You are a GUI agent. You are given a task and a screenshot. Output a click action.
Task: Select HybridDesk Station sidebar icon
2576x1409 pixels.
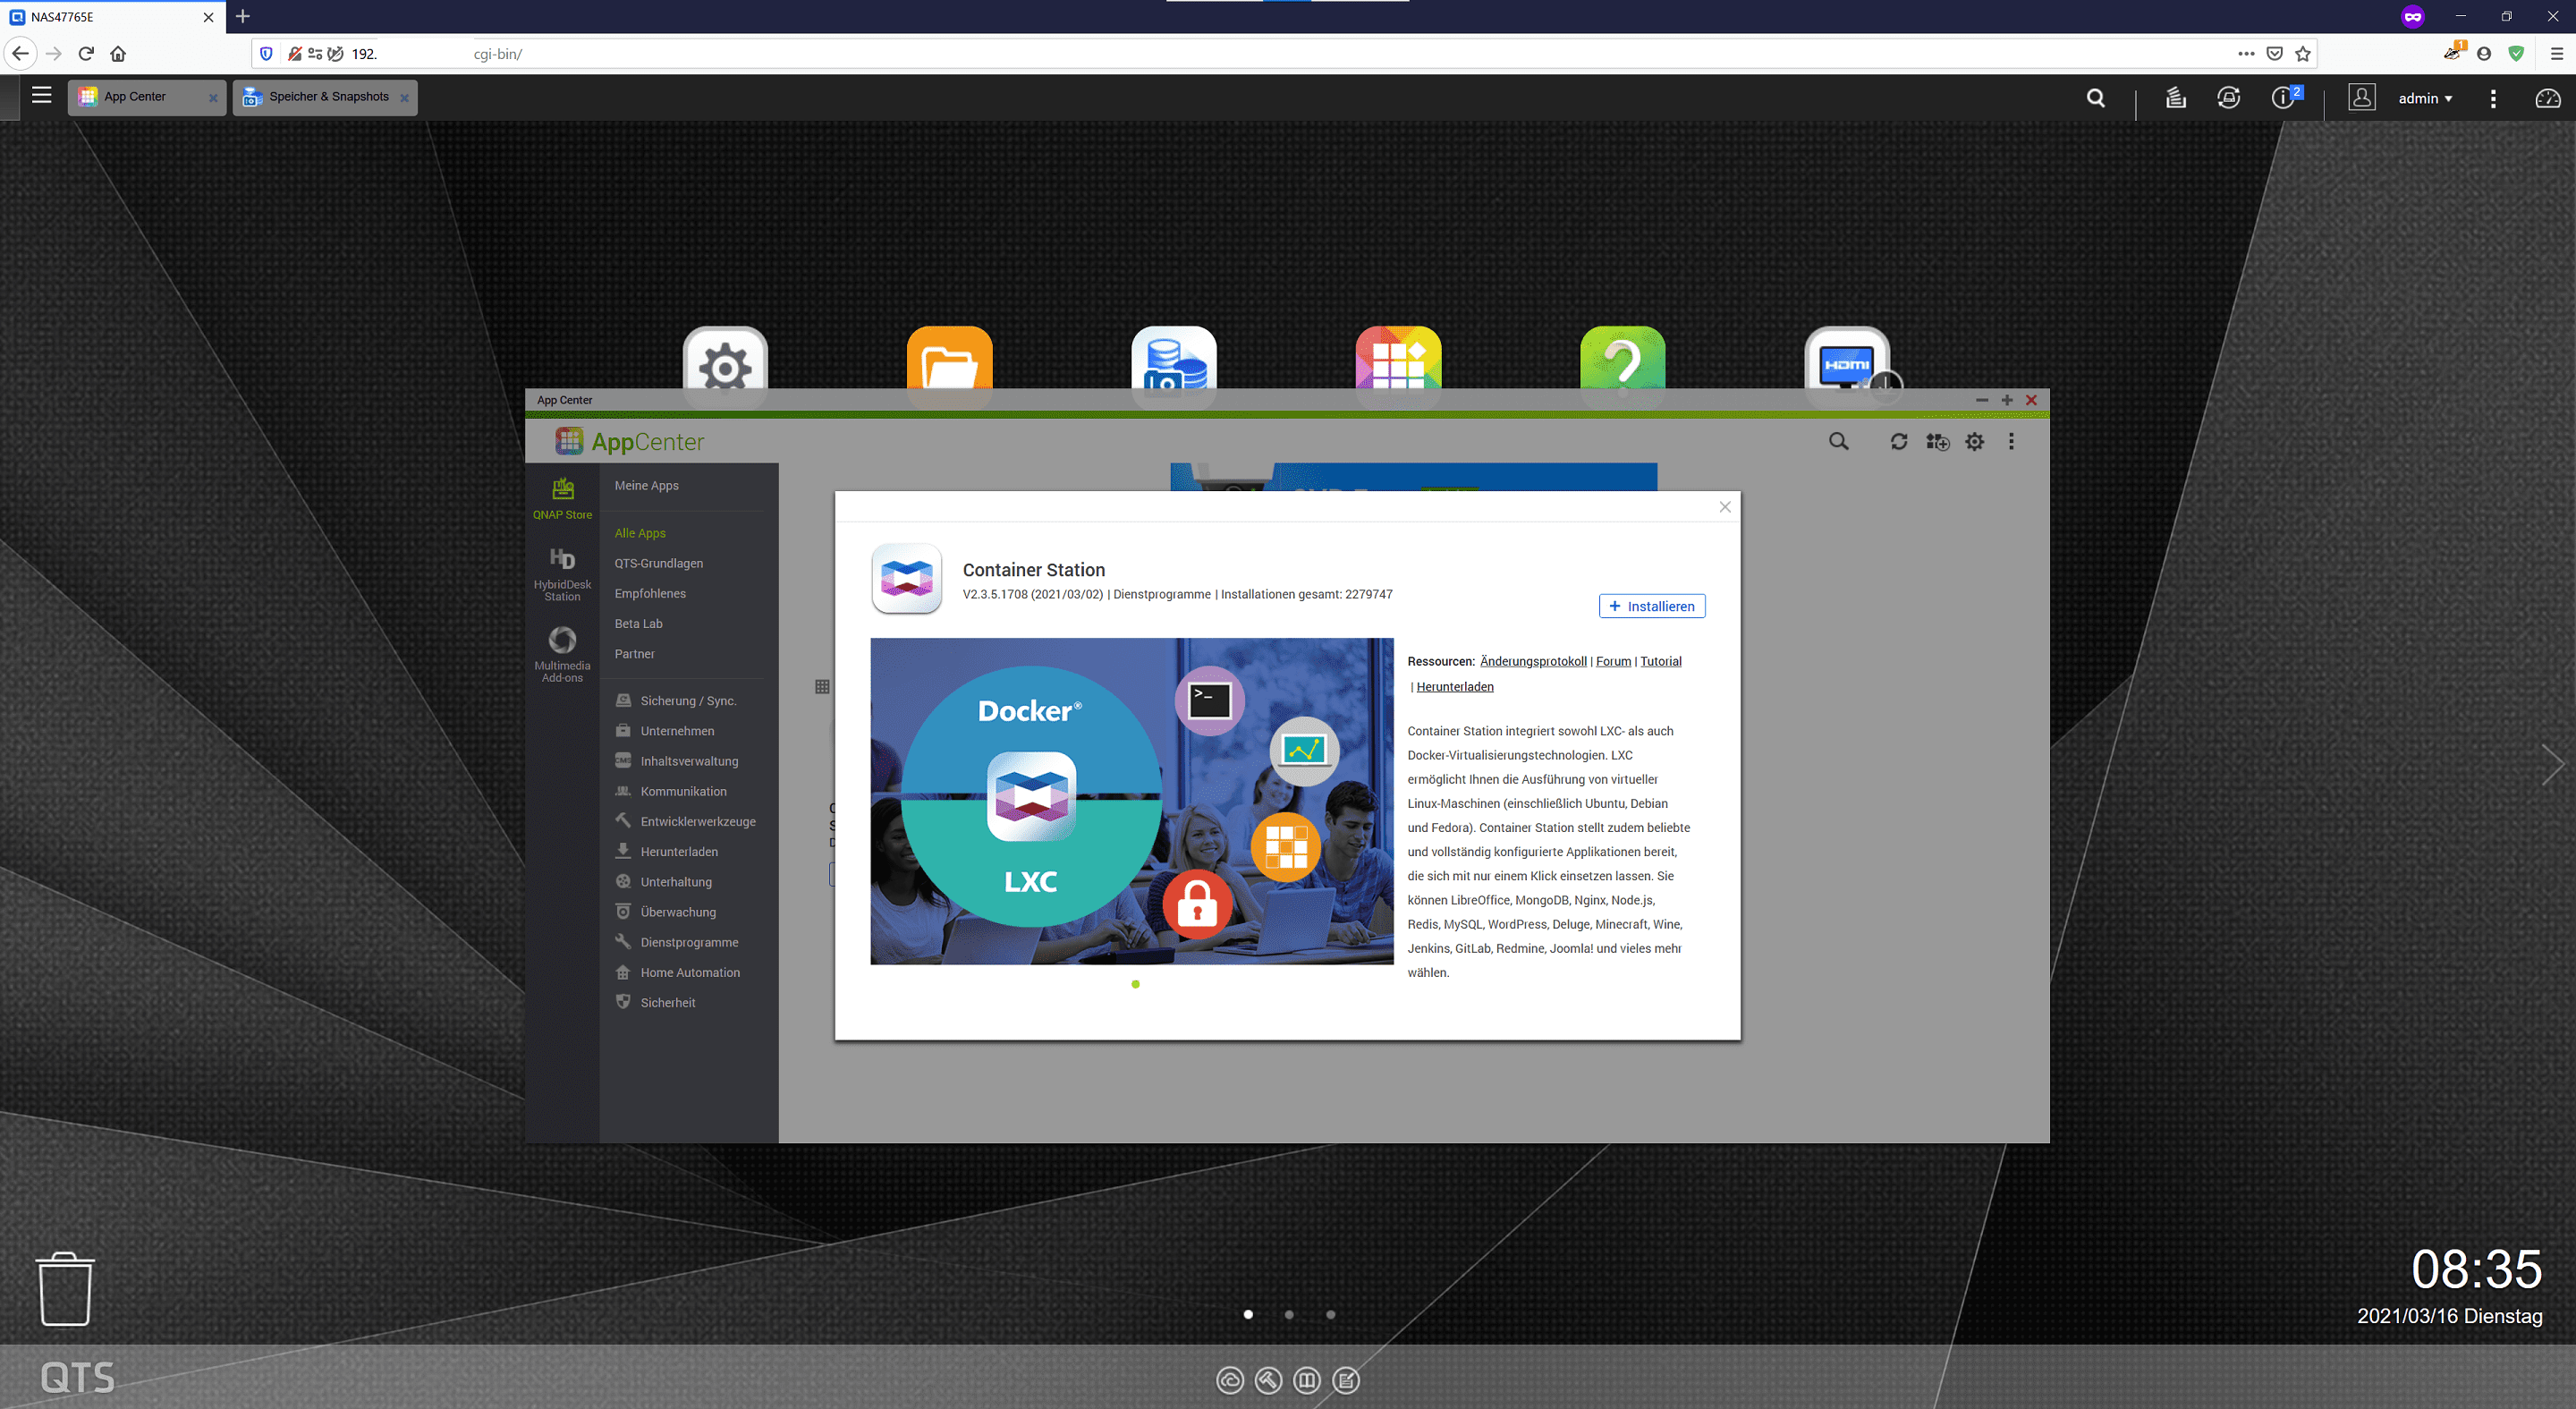coord(562,574)
